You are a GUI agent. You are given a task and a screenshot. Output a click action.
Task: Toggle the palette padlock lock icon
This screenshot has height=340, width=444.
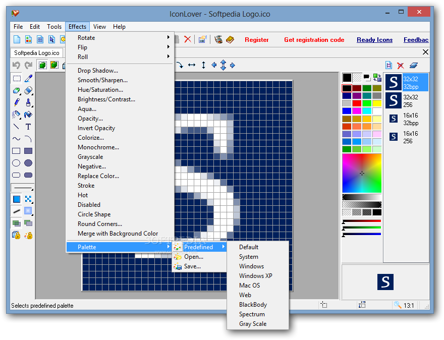28,235
